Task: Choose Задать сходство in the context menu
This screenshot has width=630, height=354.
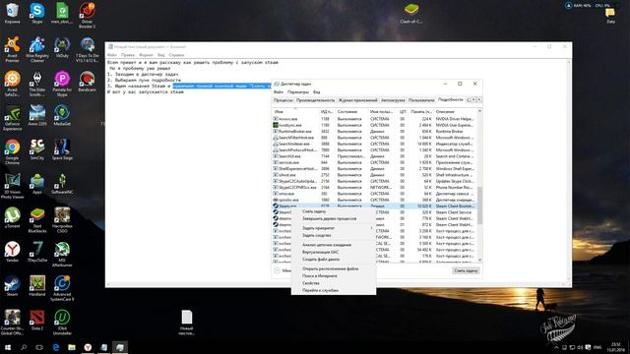Action: pos(334,236)
